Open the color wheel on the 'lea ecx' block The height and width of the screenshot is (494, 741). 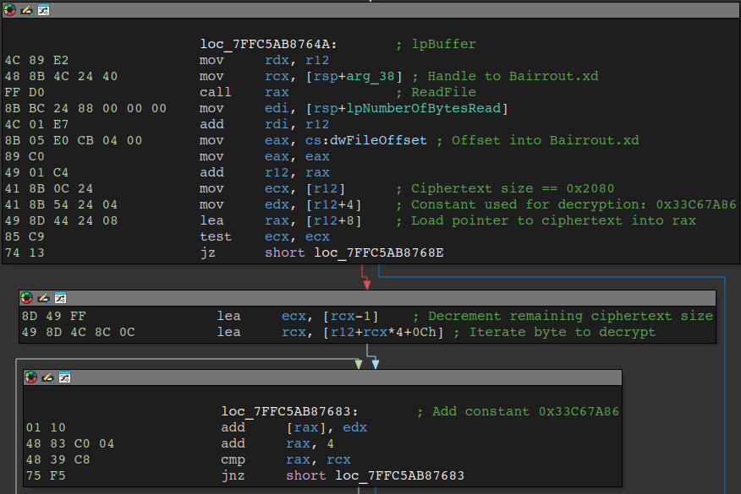click(x=27, y=298)
